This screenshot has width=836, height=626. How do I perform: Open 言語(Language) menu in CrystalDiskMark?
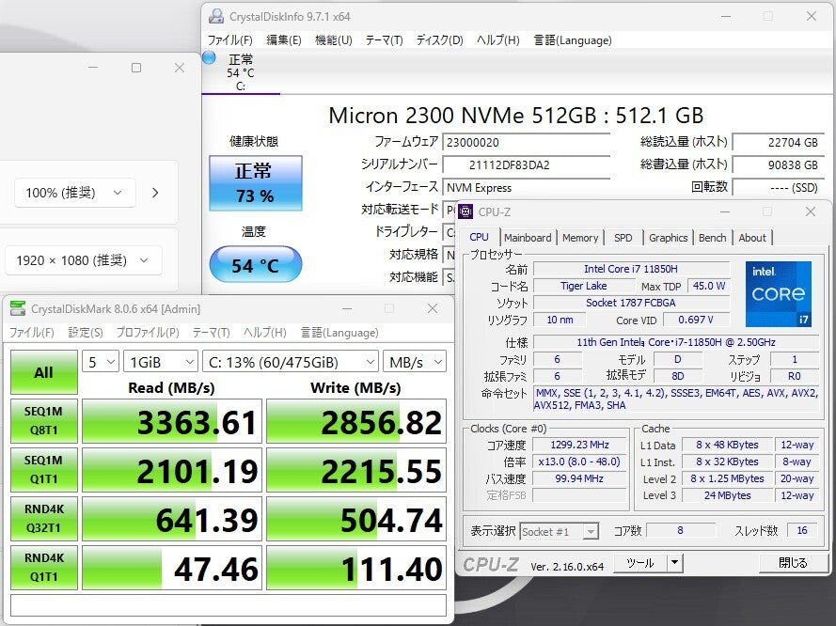[x=339, y=333]
